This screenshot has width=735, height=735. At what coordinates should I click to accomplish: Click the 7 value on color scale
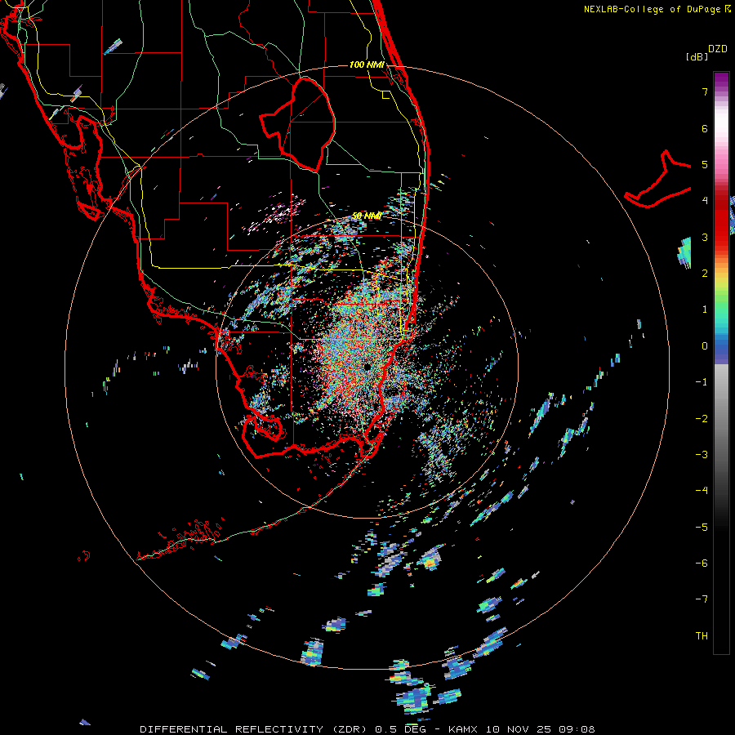click(x=705, y=91)
